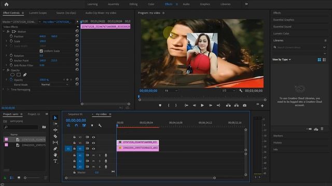Open the Blend Mode dropdown

54,84
